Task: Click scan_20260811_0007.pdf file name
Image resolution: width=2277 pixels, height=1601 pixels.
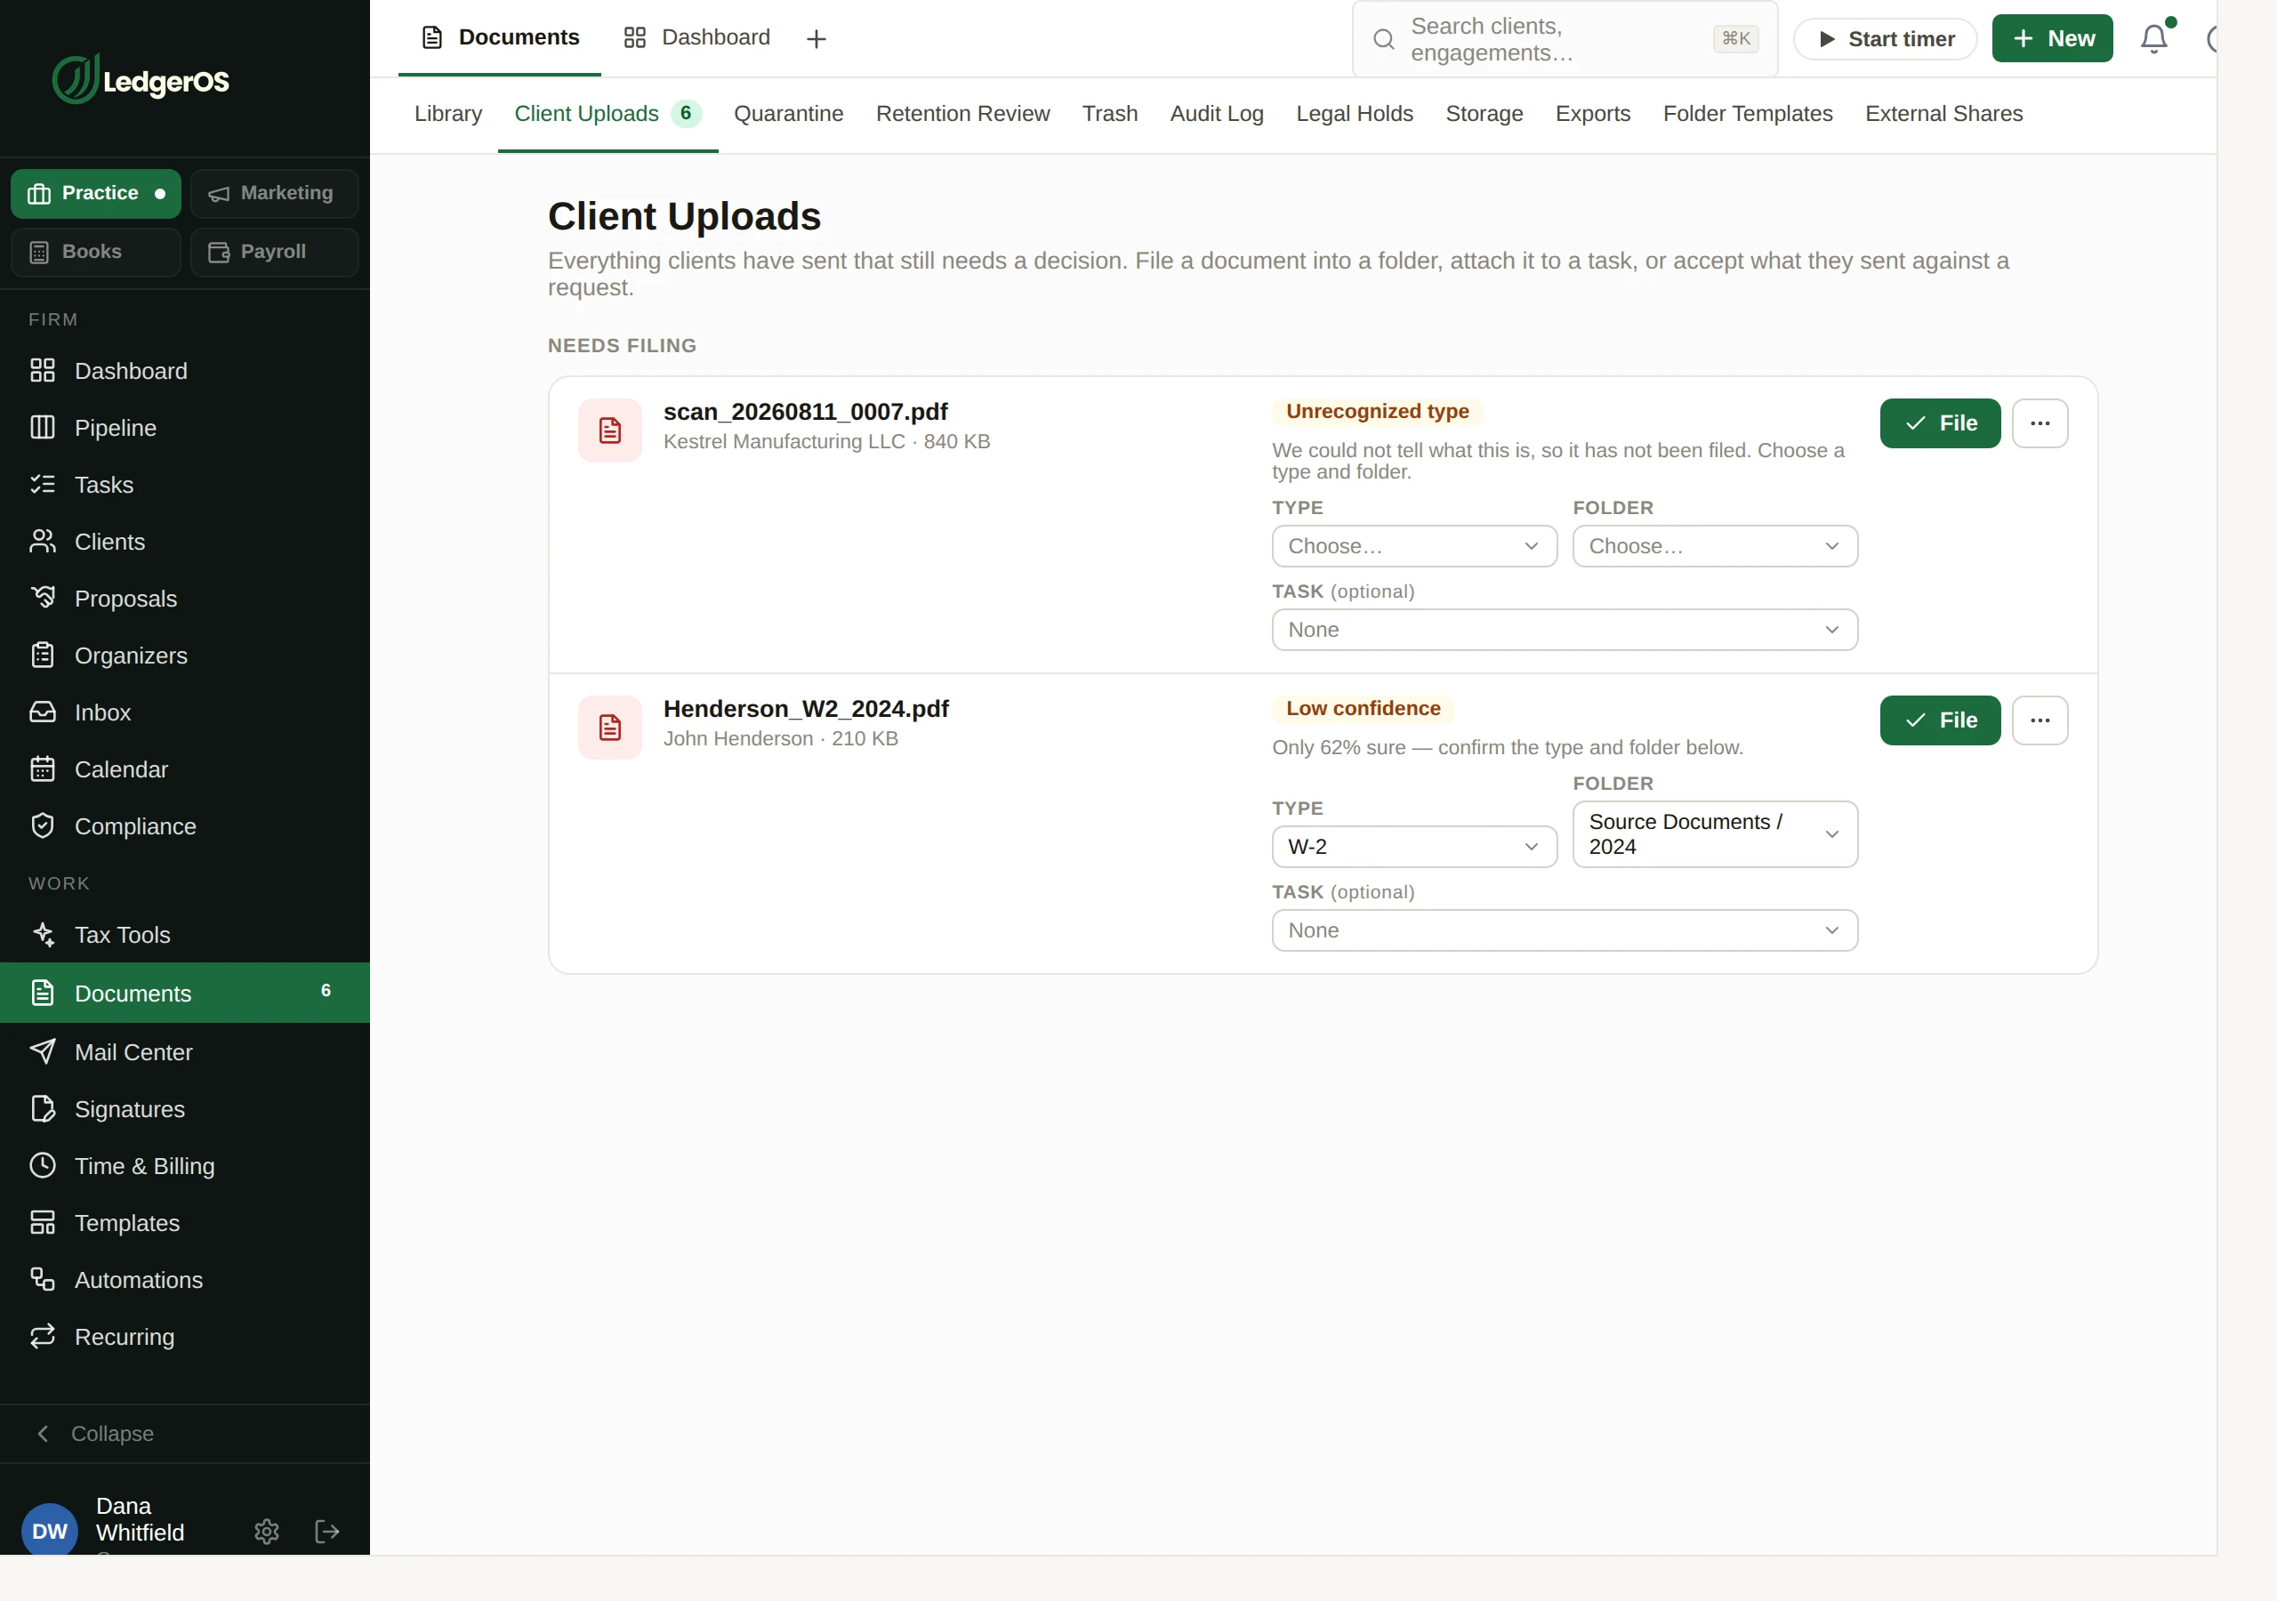Action: (x=805, y=412)
